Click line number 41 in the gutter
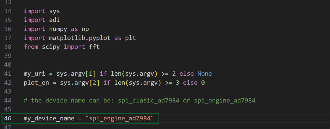 point(8,74)
